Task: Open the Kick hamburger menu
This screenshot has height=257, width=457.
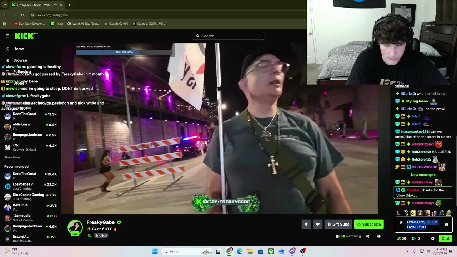Action: [7, 36]
